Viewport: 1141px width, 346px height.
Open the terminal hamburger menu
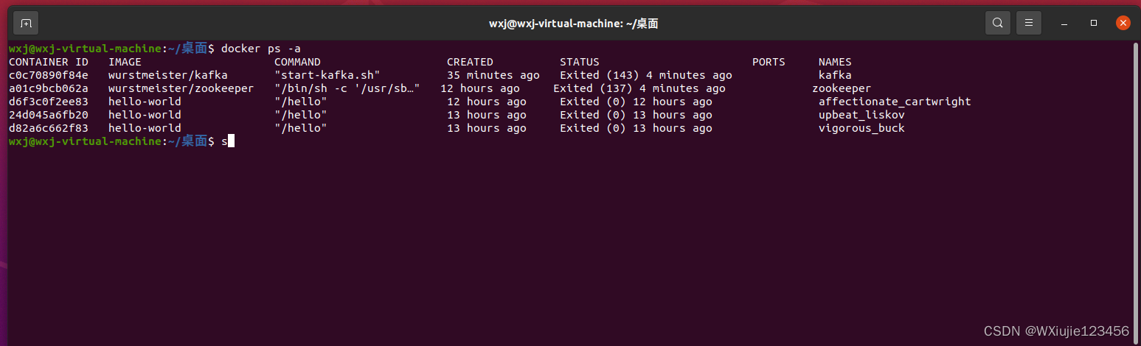(x=1028, y=23)
